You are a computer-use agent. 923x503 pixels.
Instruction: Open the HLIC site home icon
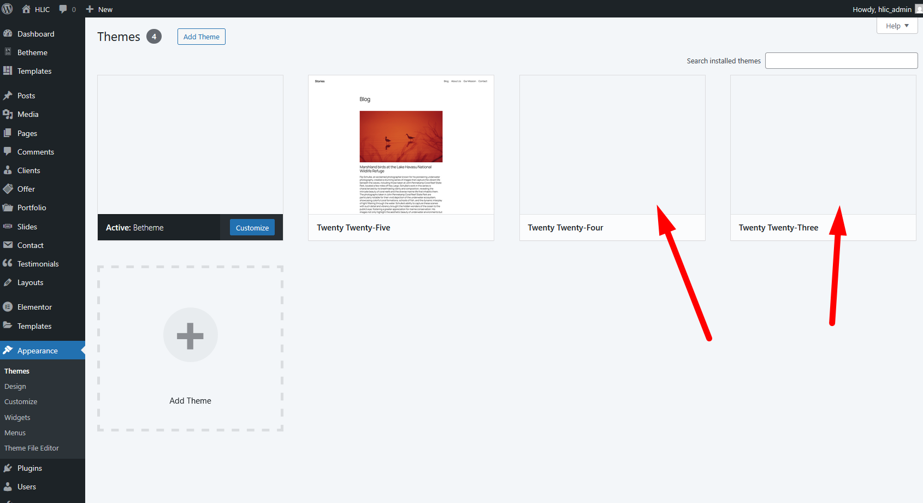point(26,9)
